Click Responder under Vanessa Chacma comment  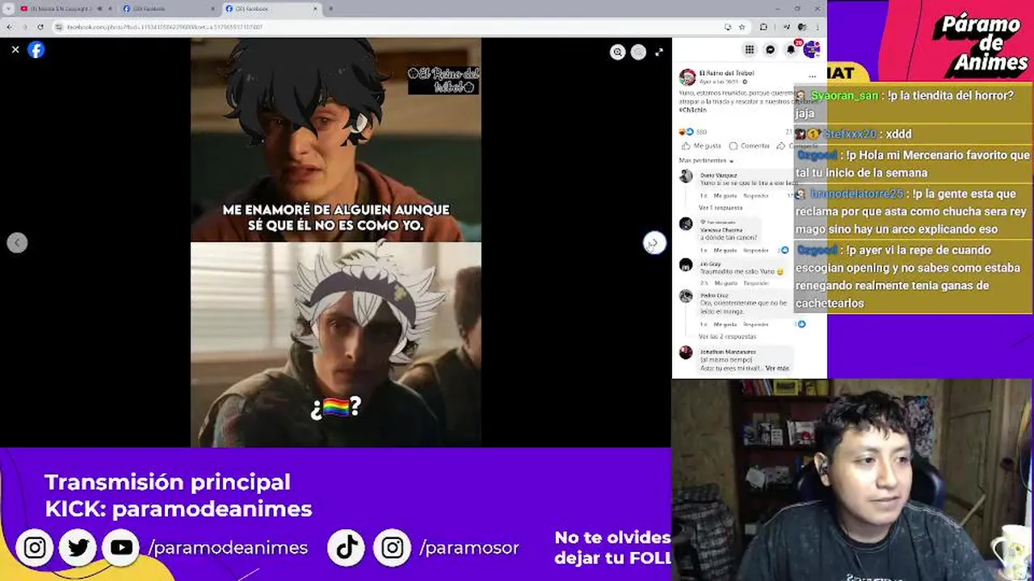click(755, 250)
